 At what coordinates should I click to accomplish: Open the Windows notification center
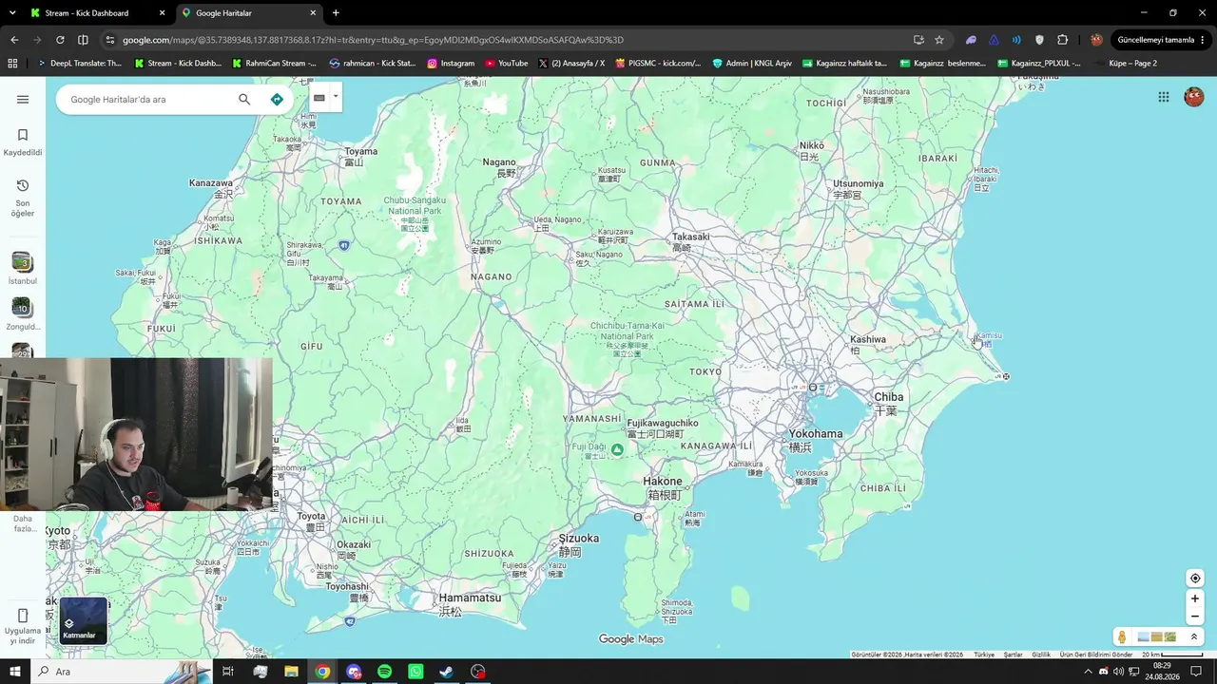(1196, 672)
